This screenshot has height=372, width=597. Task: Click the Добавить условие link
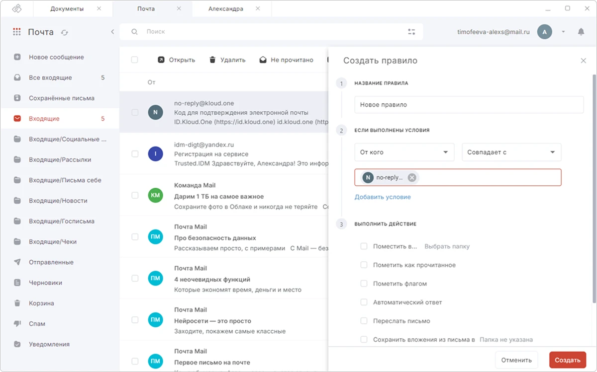(x=383, y=197)
